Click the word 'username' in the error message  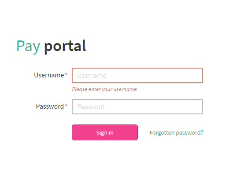pos(125,89)
